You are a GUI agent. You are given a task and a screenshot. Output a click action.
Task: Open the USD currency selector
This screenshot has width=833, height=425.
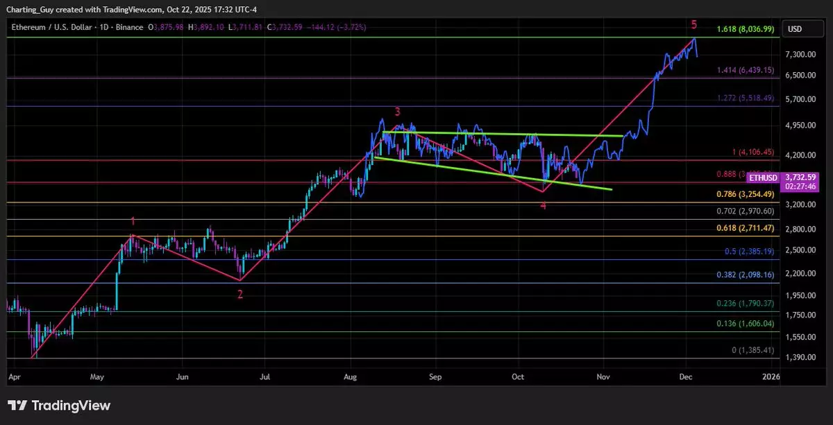793,29
